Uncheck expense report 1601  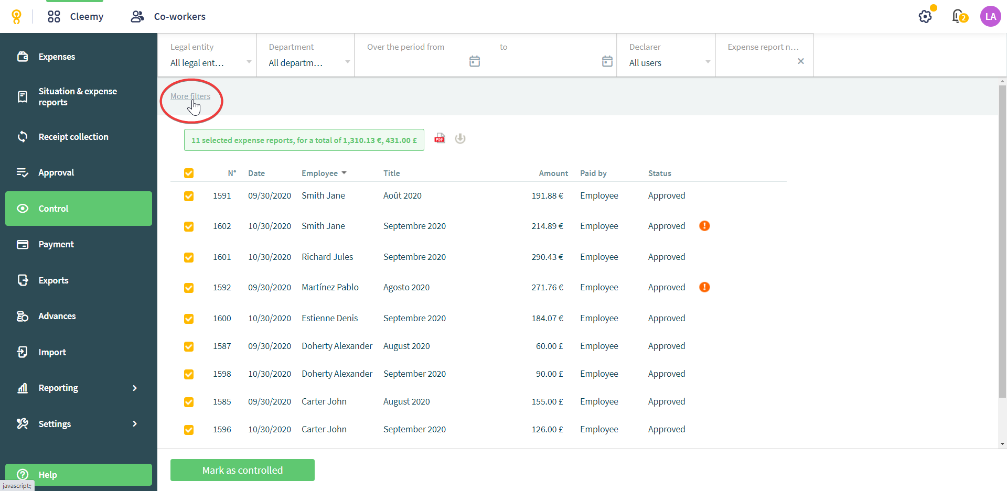[x=189, y=257]
